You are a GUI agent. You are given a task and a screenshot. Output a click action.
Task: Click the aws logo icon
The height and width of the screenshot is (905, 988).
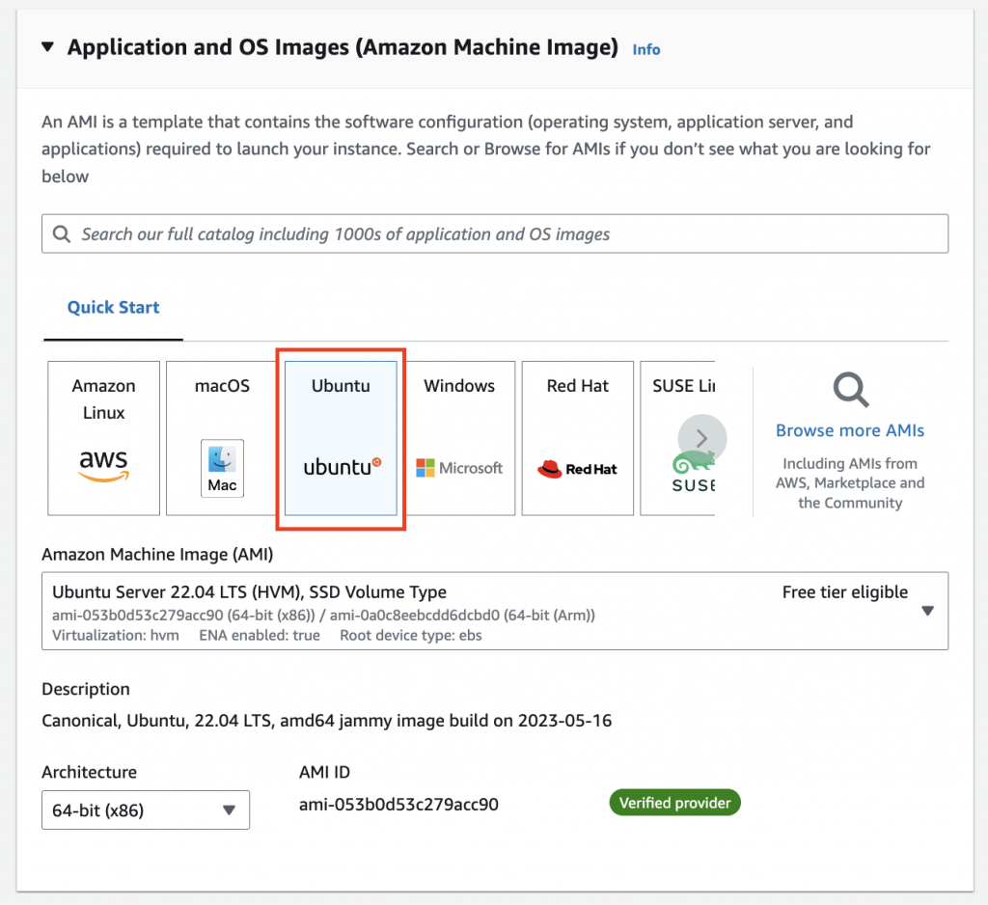tap(104, 466)
